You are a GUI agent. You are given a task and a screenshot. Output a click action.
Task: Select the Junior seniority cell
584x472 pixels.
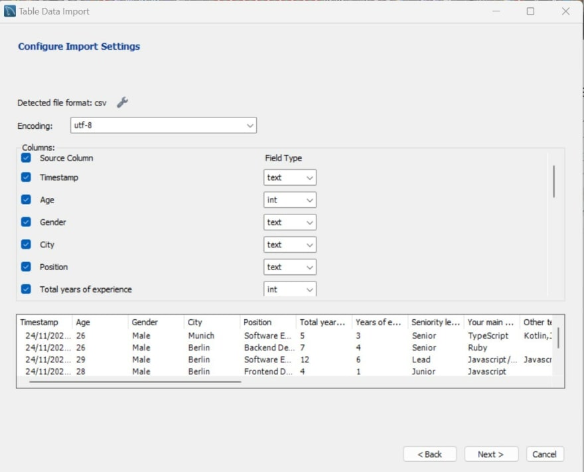pyautogui.click(x=423, y=371)
